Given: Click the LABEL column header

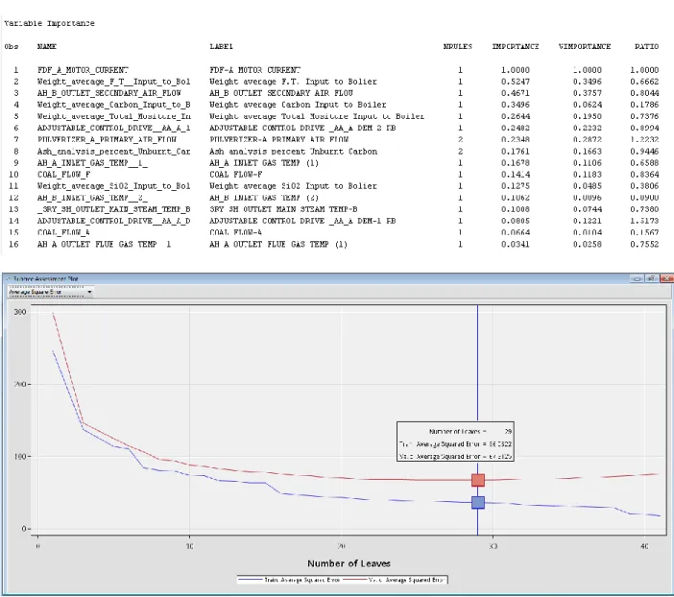Looking at the screenshot, I should (221, 46).
